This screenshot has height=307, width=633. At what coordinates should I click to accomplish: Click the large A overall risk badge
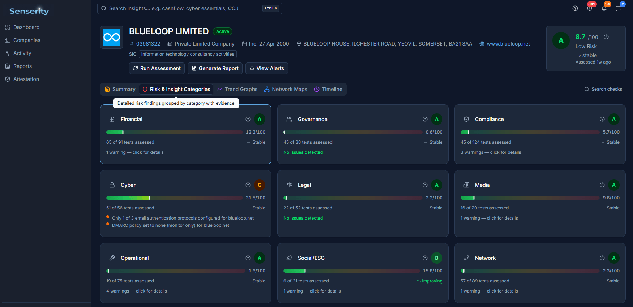tap(561, 40)
